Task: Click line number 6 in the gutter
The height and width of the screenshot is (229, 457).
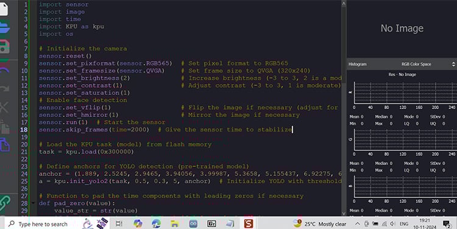Action: pyautogui.click(x=26, y=41)
